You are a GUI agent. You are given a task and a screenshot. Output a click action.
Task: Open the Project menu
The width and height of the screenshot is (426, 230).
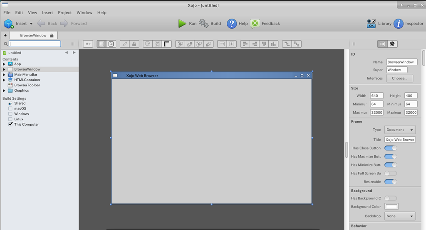64,12
